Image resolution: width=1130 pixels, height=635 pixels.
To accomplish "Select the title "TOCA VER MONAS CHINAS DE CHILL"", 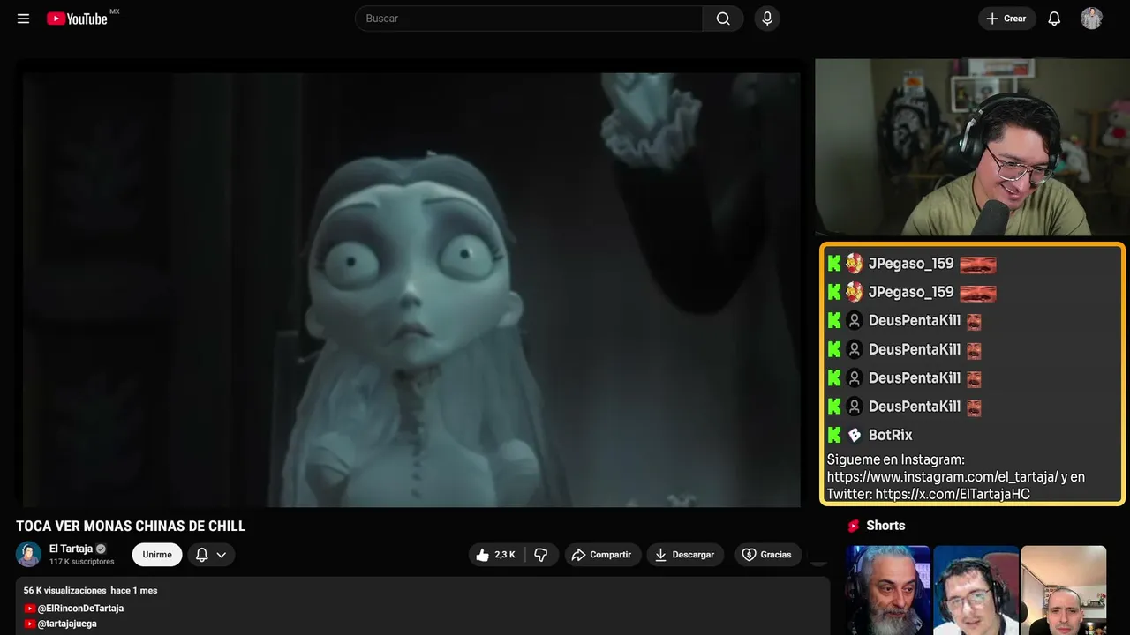I will (x=131, y=527).
